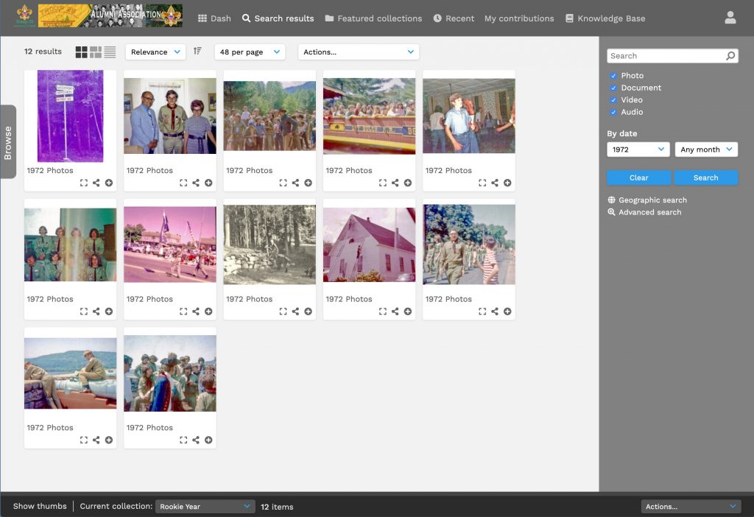Open the Geographic search link
The height and width of the screenshot is (517, 754).
tap(652, 200)
